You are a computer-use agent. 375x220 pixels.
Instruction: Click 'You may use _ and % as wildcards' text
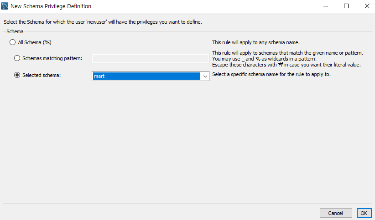[264, 59]
